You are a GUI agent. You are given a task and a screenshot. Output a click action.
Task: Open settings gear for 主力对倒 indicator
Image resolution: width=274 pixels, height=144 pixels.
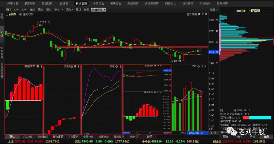click(x=199, y=14)
